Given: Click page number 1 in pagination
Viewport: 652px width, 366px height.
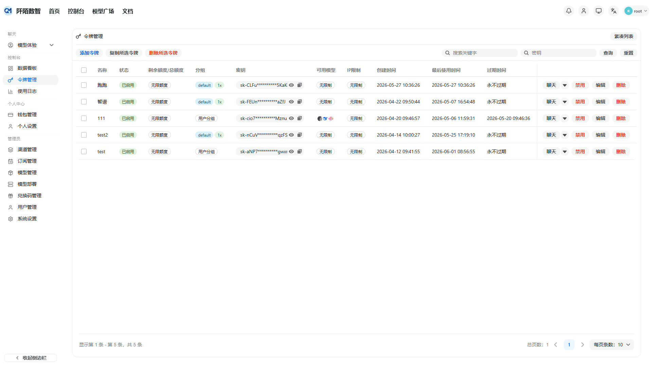Looking at the screenshot, I should (569, 345).
